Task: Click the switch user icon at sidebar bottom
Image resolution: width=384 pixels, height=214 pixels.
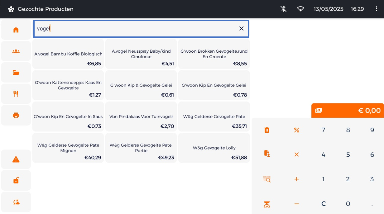Action: click(16, 202)
